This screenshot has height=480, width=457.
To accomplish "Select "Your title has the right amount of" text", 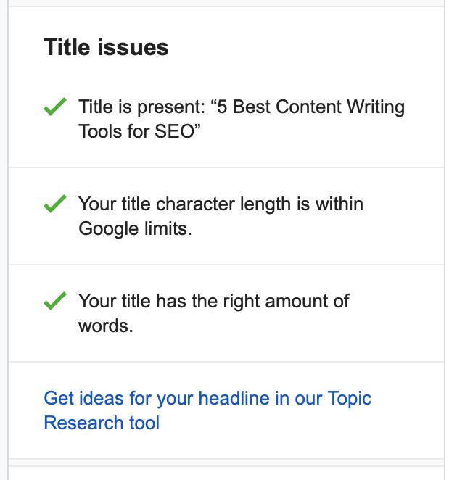I will tap(213, 301).
